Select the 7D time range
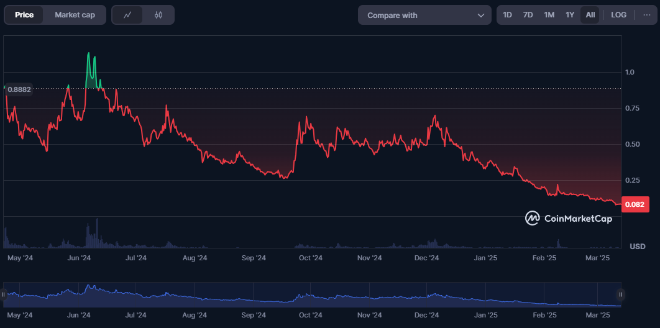The image size is (660, 328). point(528,15)
